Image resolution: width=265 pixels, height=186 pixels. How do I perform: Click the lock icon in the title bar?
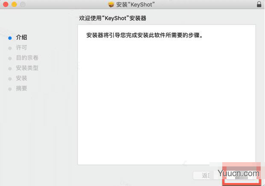[259, 4]
